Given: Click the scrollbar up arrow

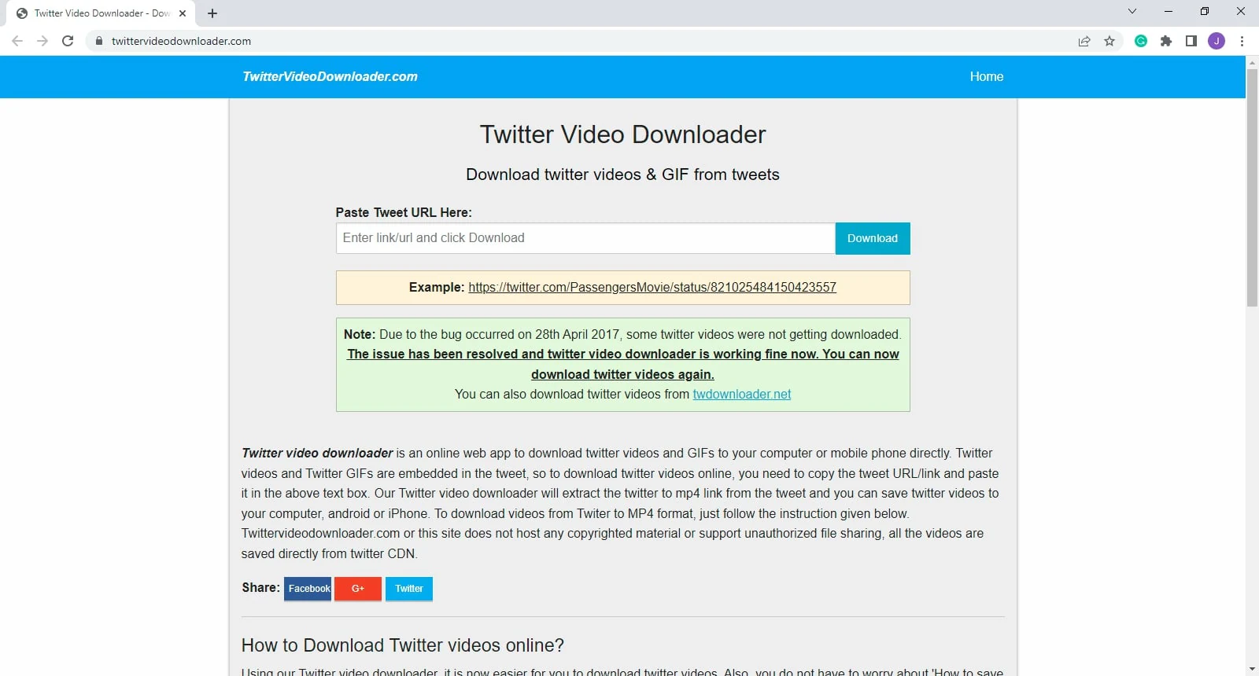Looking at the screenshot, I should (x=1252, y=61).
